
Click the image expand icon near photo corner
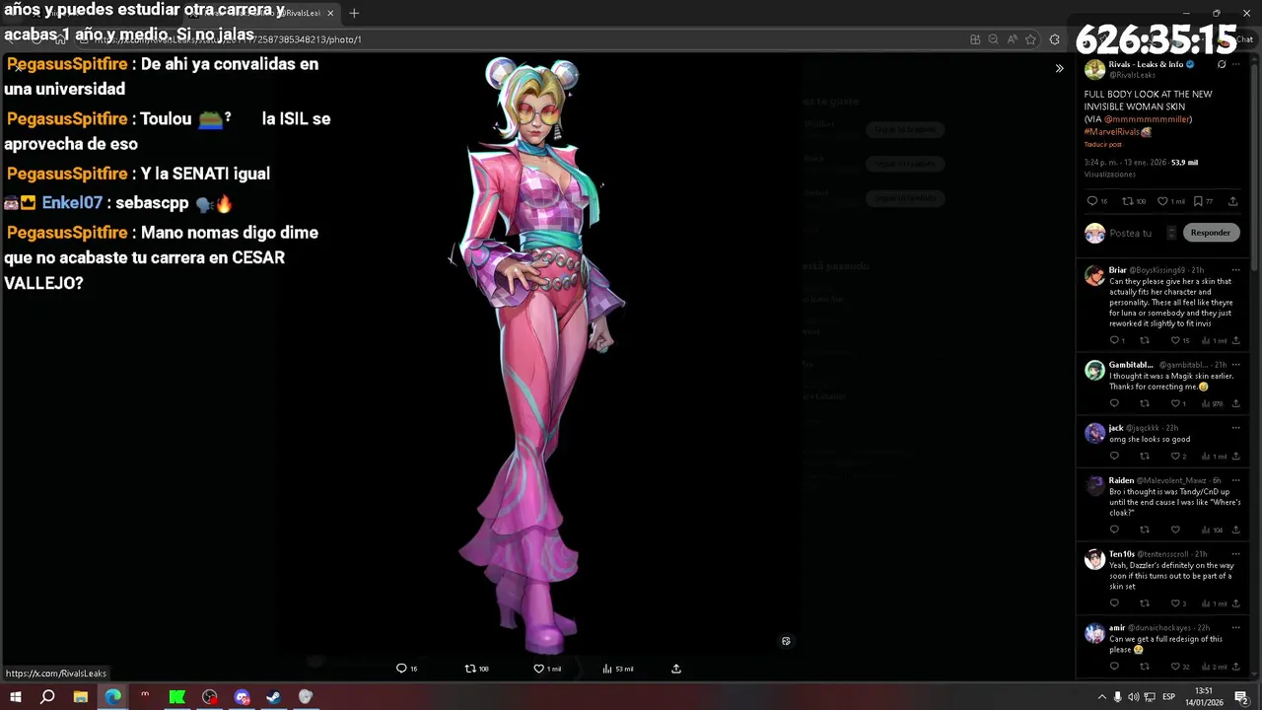[x=786, y=641]
